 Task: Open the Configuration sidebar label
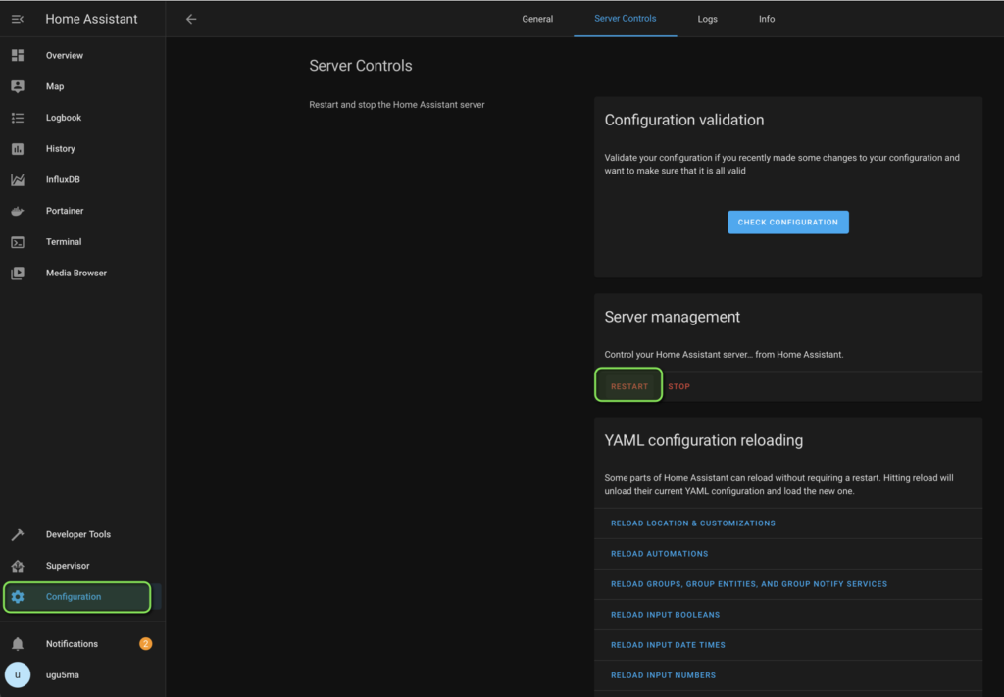click(x=73, y=596)
